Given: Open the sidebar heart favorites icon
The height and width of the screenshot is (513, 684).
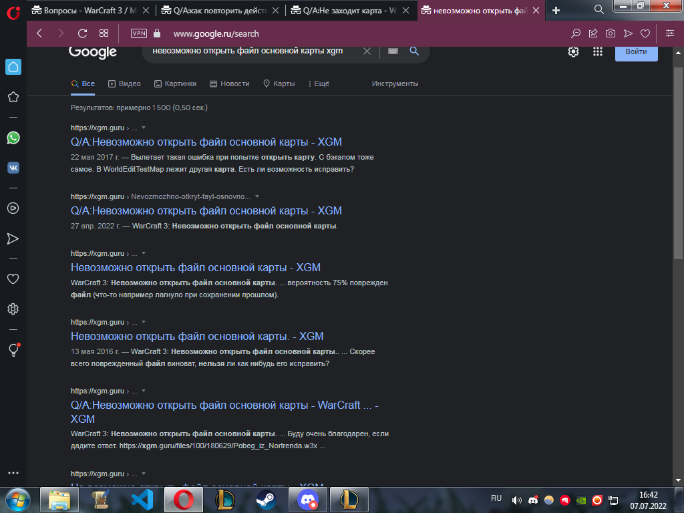Looking at the screenshot, I should tap(13, 279).
